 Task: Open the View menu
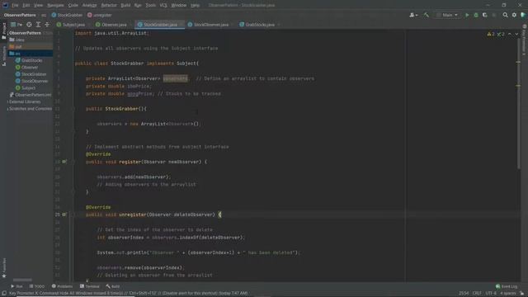38,5
